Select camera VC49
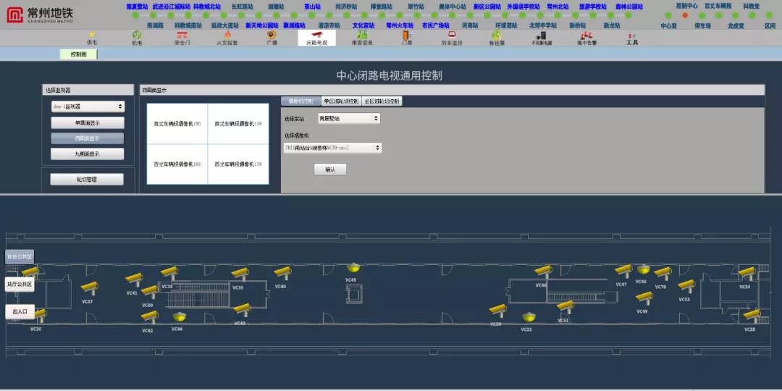This screenshot has height=391, width=782. 644,298
